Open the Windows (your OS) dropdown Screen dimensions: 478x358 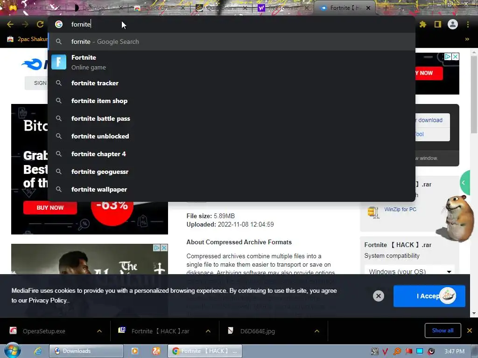point(410,271)
